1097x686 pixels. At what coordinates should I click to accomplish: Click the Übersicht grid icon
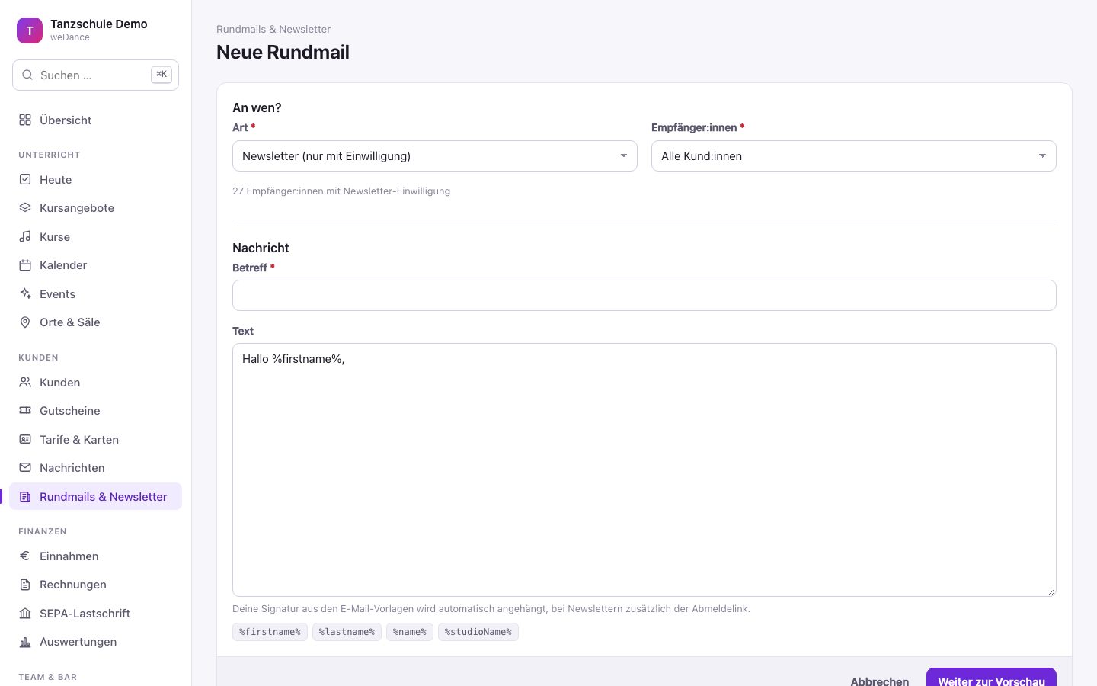click(x=25, y=120)
